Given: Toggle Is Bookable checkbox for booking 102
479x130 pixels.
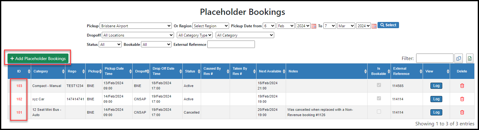Looking at the screenshot, I should point(379,98).
